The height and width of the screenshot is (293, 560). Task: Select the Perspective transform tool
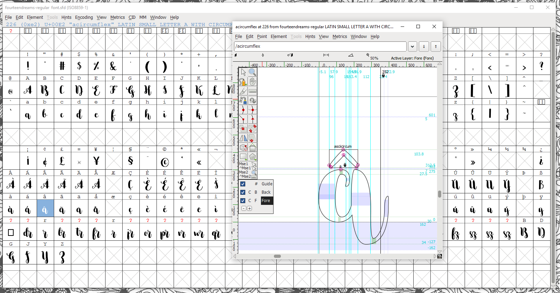[x=253, y=147]
